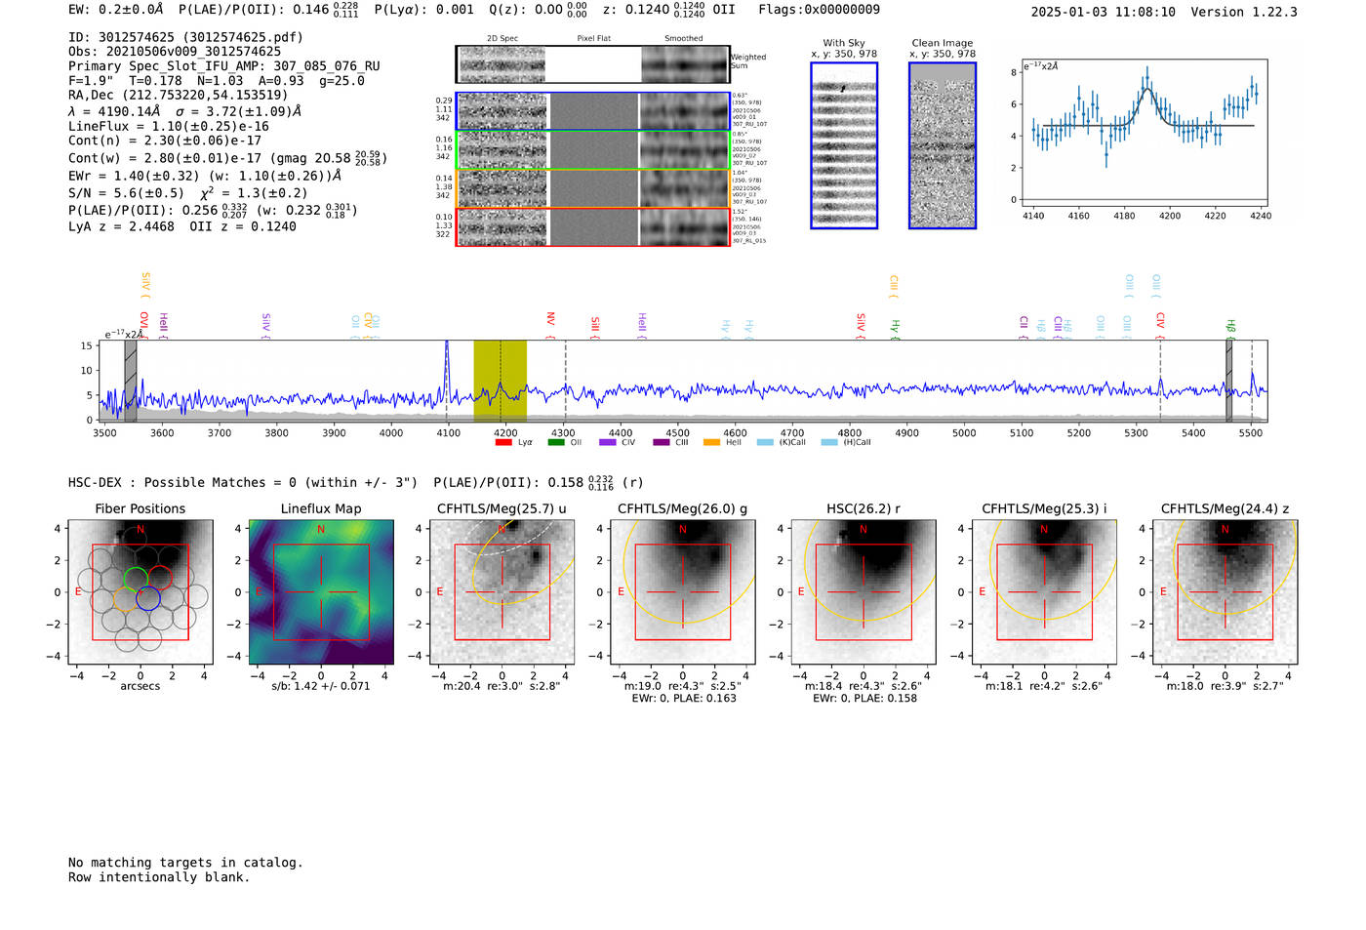The height and width of the screenshot is (930, 1366).
Task: Click the orange fiber circle in Fiber Positions
Action: [126, 598]
